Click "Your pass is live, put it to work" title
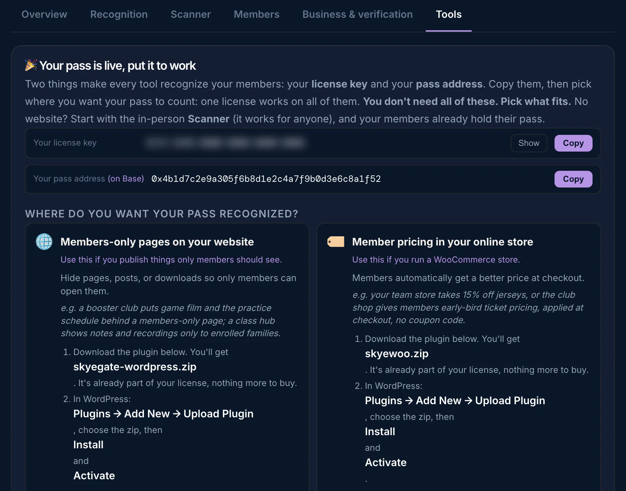This screenshot has width=626, height=491. 117,65
